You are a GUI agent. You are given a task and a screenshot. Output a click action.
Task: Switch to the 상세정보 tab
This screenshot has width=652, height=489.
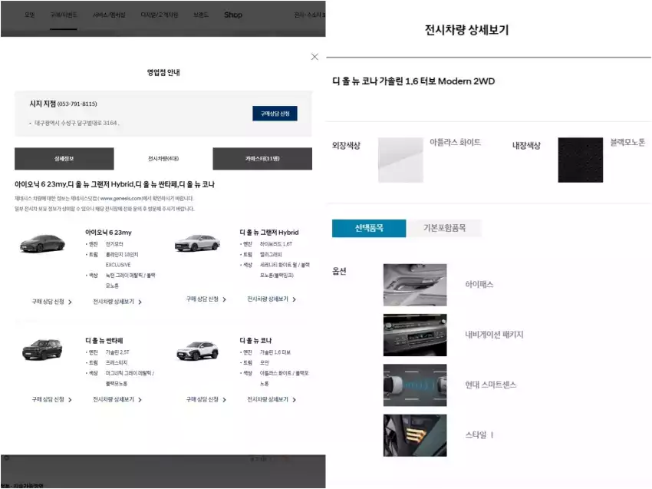[64, 159]
